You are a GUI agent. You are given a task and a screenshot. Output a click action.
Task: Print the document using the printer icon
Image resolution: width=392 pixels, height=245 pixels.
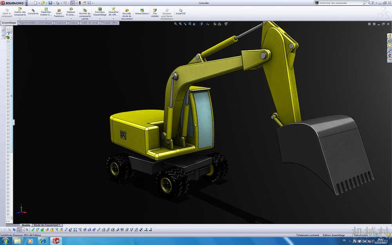[x=58, y=3]
